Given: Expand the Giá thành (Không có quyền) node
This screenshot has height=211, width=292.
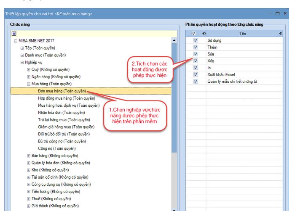Looking at the screenshot, I should [x=29, y=206].
